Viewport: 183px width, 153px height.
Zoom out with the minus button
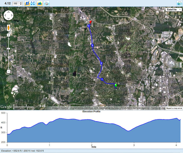pos(8,71)
